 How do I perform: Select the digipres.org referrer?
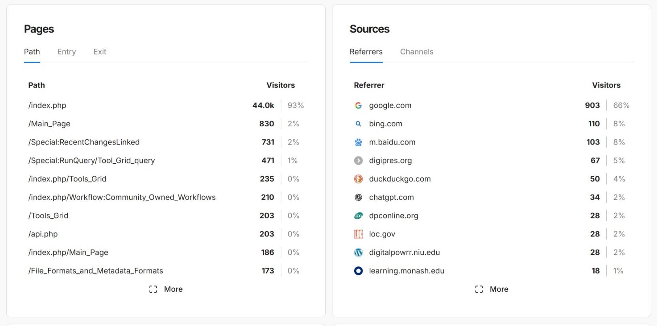click(x=390, y=161)
